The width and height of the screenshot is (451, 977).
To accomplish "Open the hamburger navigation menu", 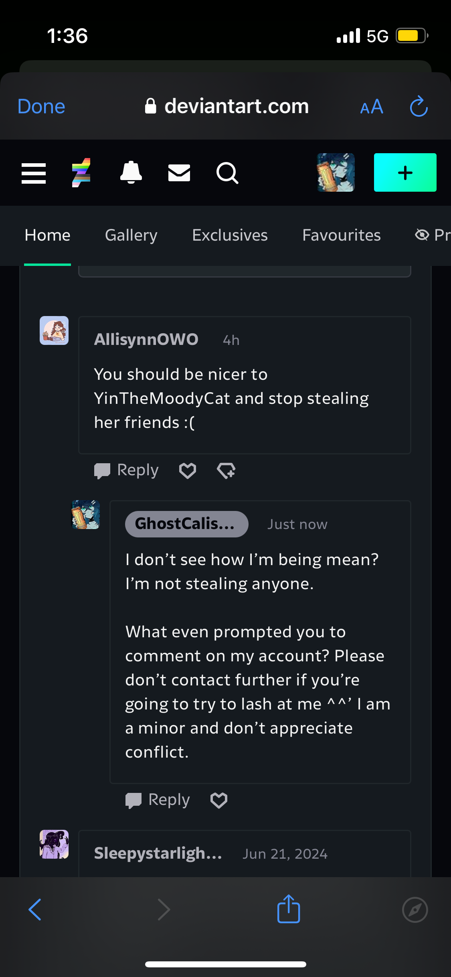I will pyautogui.click(x=34, y=173).
